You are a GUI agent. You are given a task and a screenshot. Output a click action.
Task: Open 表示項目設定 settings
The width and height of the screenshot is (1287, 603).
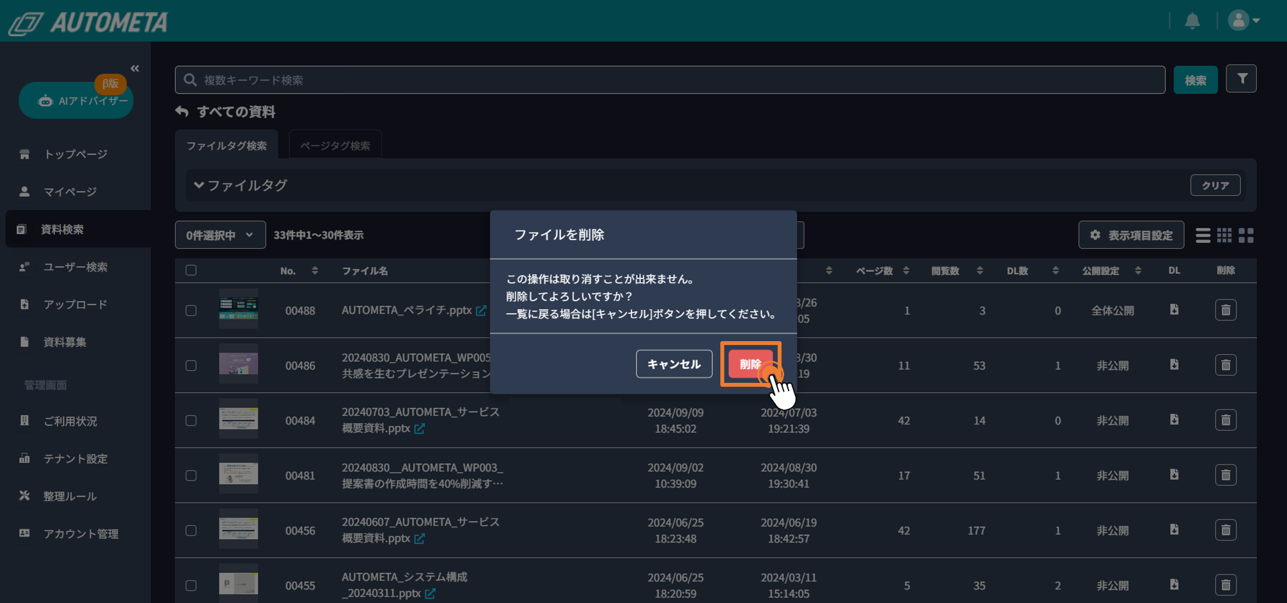[1131, 235]
